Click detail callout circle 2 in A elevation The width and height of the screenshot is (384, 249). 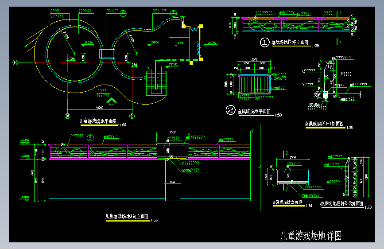coord(90,137)
